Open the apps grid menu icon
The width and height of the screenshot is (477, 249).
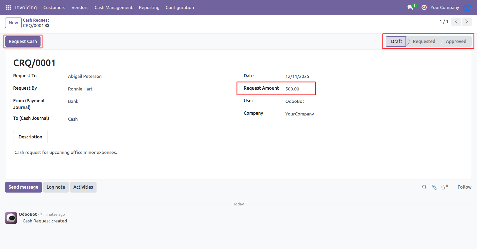click(8, 7)
